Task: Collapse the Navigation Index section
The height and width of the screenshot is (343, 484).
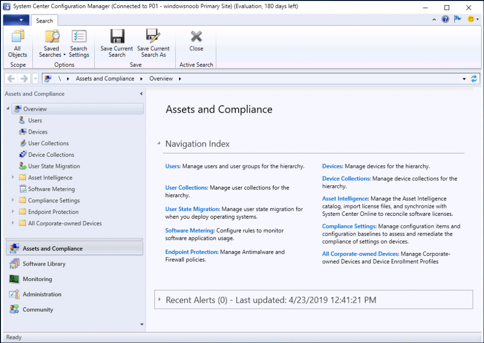Action: pyautogui.click(x=159, y=143)
